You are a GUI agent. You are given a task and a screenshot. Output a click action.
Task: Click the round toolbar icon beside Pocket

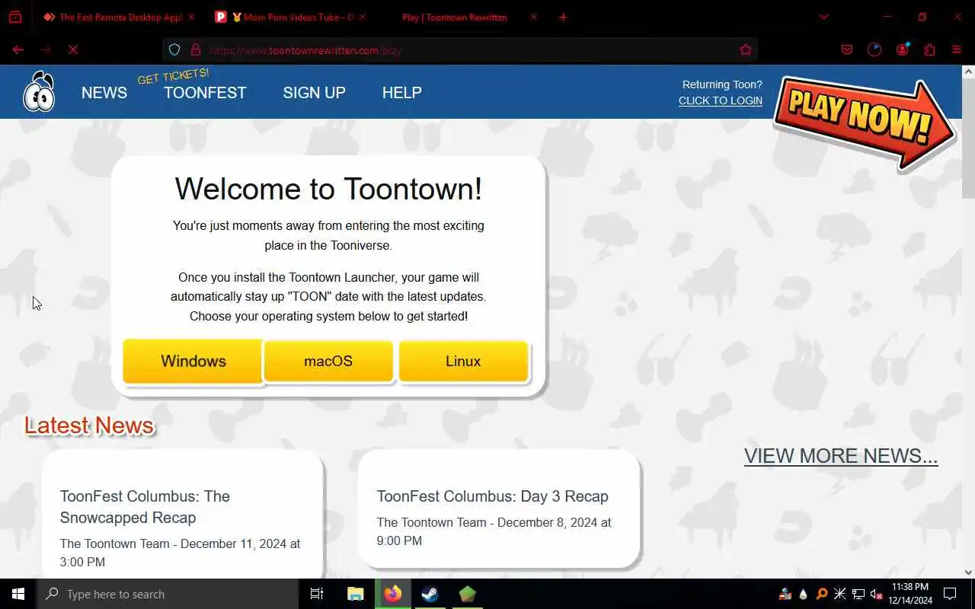(874, 49)
